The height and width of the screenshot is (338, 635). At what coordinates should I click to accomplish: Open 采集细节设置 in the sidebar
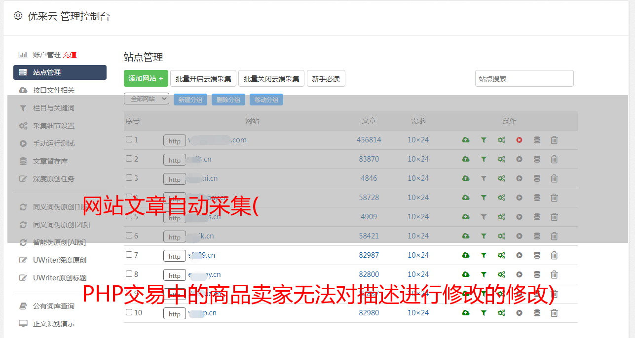(54, 126)
